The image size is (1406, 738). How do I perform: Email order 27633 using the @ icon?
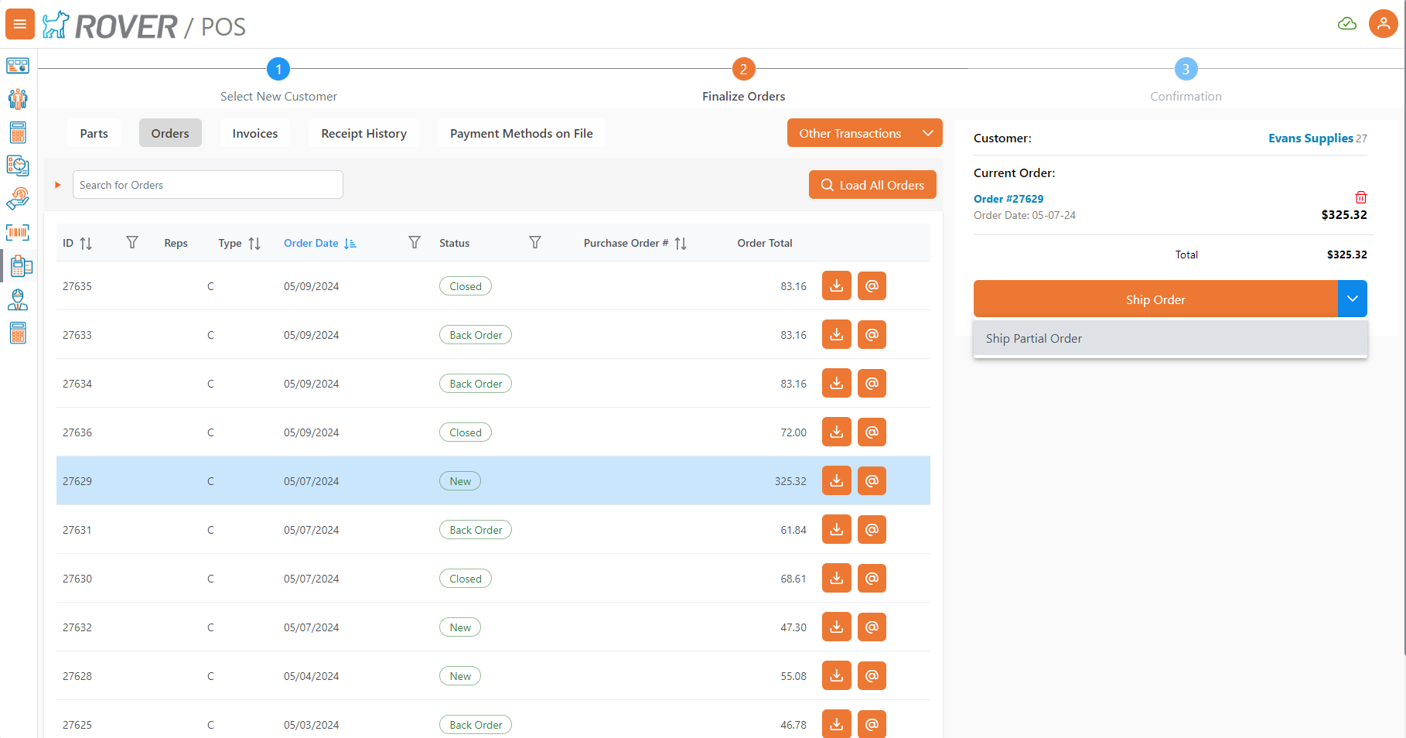pyautogui.click(x=872, y=335)
